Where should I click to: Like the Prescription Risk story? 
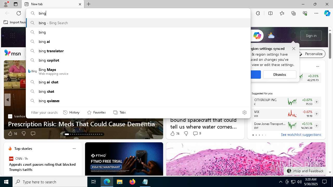click(12, 133)
